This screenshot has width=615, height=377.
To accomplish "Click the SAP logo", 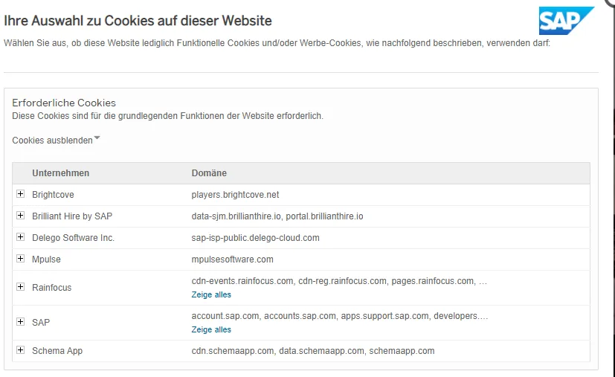I will pyautogui.click(x=566, y=20).
